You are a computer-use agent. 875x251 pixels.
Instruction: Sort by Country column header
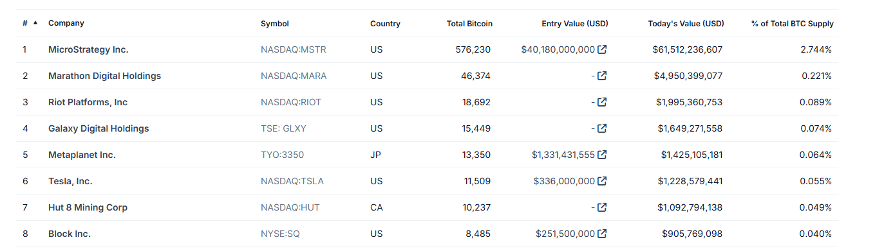385,24
